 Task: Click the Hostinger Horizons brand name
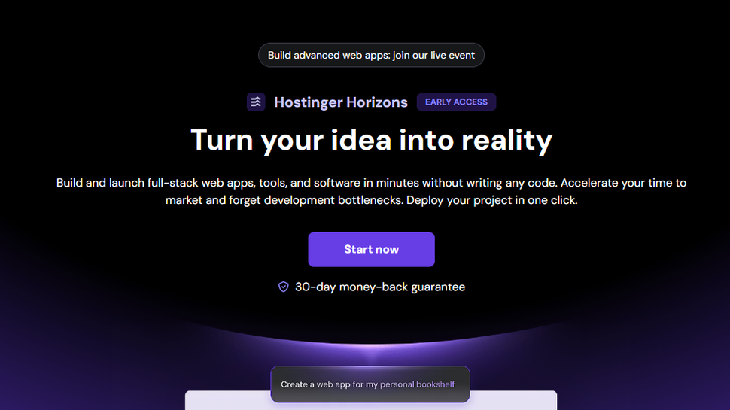[341, 102]
